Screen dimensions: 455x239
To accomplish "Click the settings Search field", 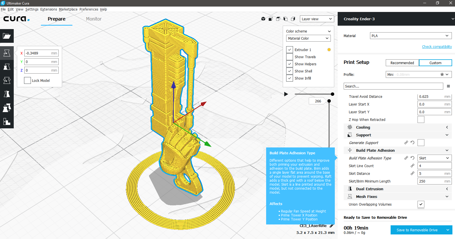I will point(393,86).
